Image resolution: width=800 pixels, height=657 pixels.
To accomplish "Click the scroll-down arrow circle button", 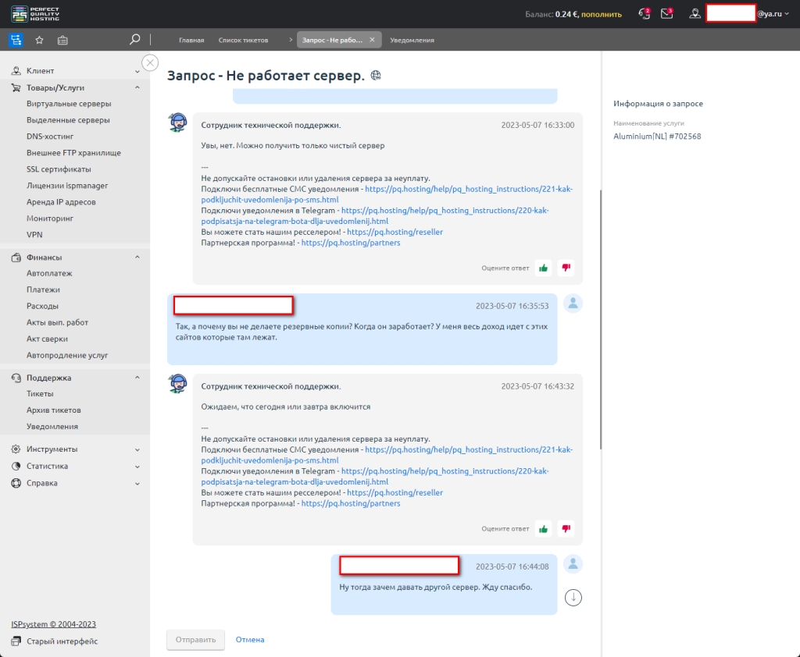I will pyautogui.click(x=573, y=598).
